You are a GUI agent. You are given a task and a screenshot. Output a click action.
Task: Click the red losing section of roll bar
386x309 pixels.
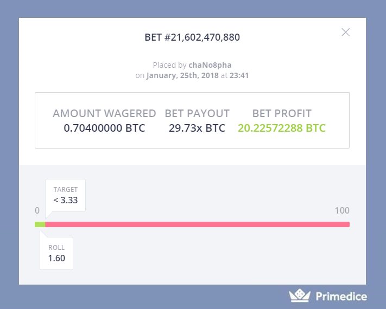(198, 224)
